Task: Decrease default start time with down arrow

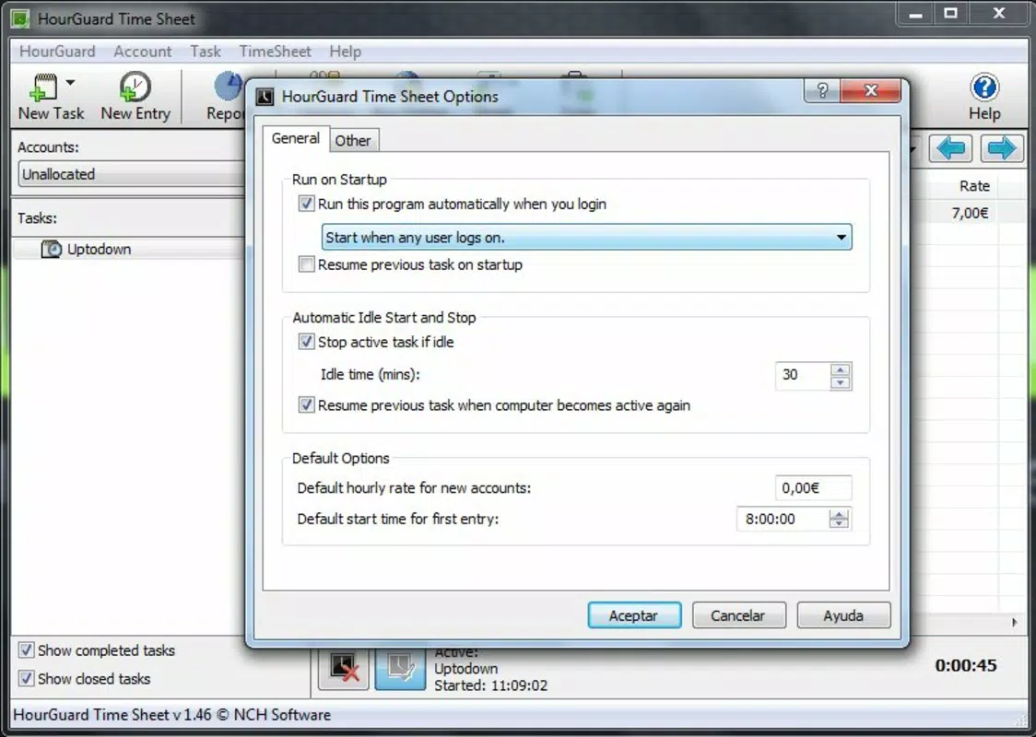Action: coord(839,523)
